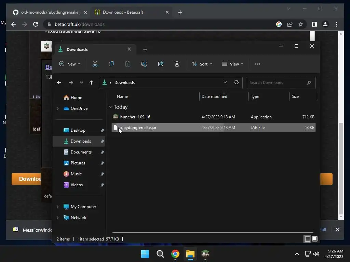The image size is (350, 262).
Task: Open the New item dropdown
Action: tap(69, 64)
